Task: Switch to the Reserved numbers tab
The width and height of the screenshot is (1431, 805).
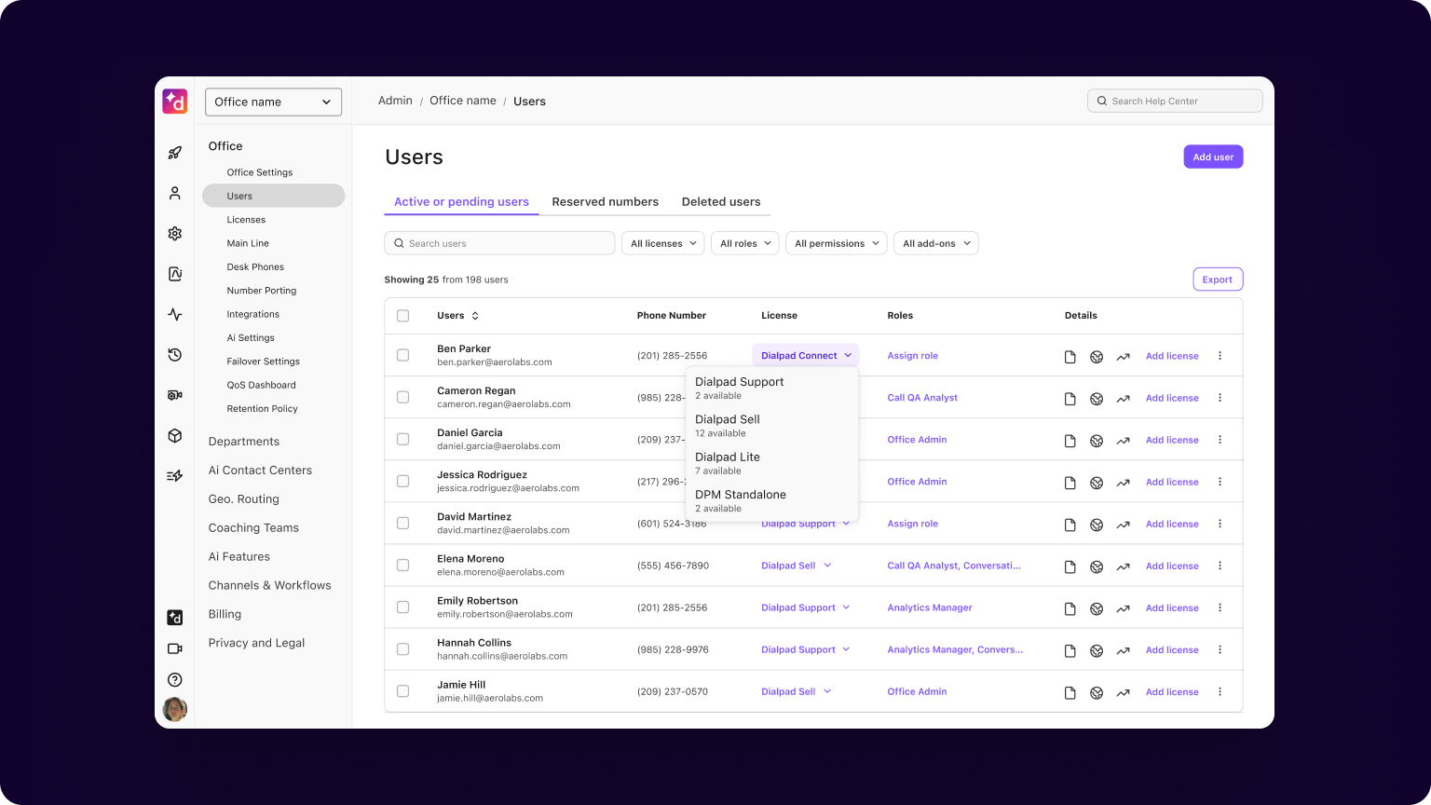Action: pos(605,201)
